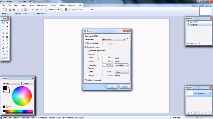213x119 pixels.
Task: Open the resolution pixels/inch units dropdown
Action: 122,65
